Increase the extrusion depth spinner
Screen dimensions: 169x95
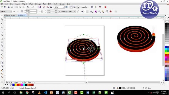pyautogui.click(x=87, y=11)
